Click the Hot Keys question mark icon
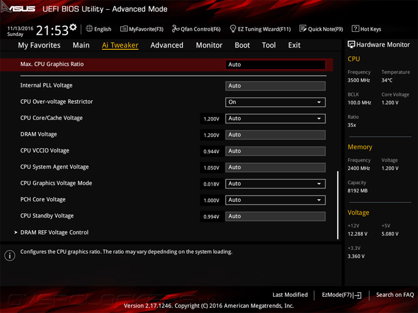This screenshot has width=418, height=313. 355,28
